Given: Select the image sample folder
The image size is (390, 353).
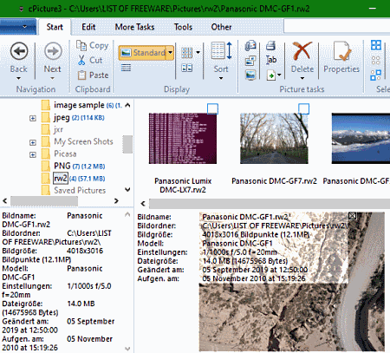Looking at the screenshot, I should pos(79,105).
